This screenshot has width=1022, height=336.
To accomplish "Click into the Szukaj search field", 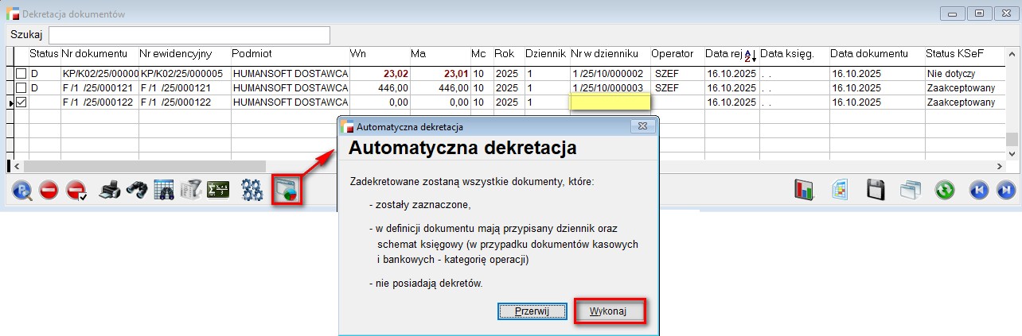I will point(189,35).
